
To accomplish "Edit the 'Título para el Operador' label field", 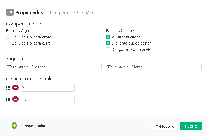I will (54, 67).
